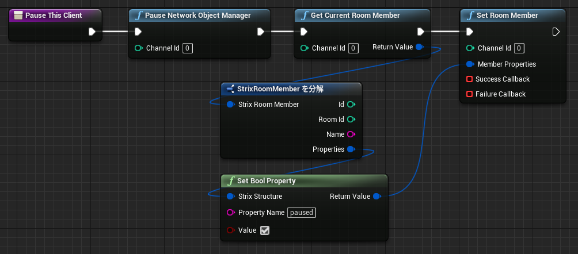Click the Success Callback delegate pin
The height and width of the screenshot is (254, 578).
click(470, 79)
